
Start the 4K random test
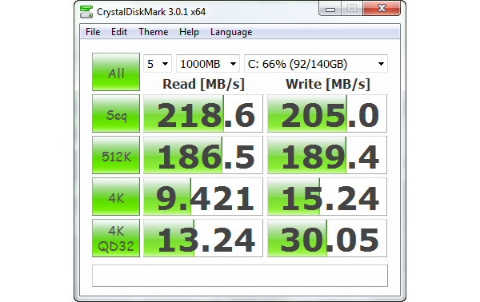tap(116, 197)
